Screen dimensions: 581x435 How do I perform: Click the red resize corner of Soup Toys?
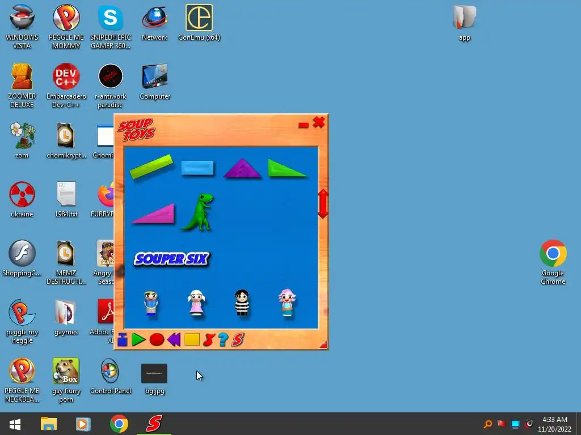[323, 344]
